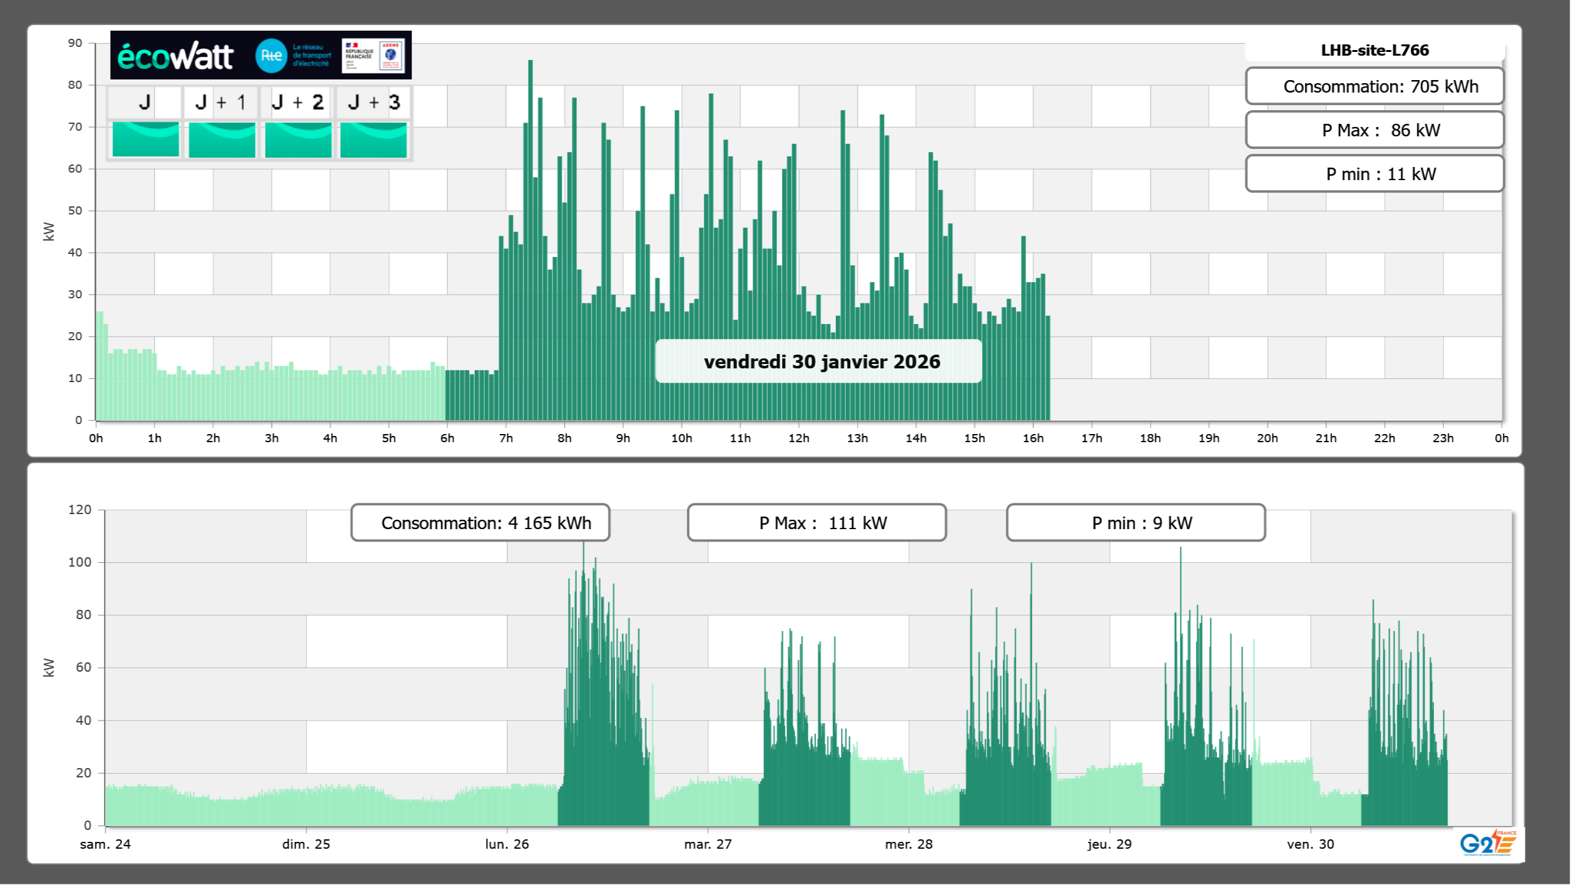Viewport: 1571px width, 885px height.
Task: Click the P min : 11 kW box
Action: pos(1374,174)
